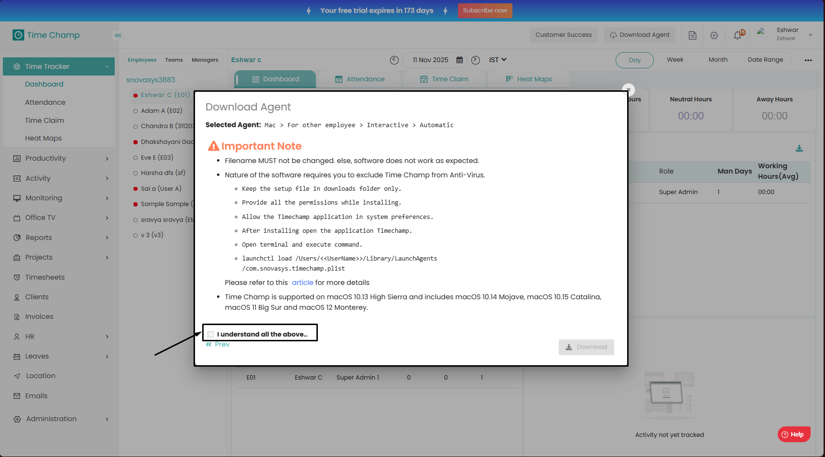
Task: Open the notifications bell icon
Action: pos(738,35)
